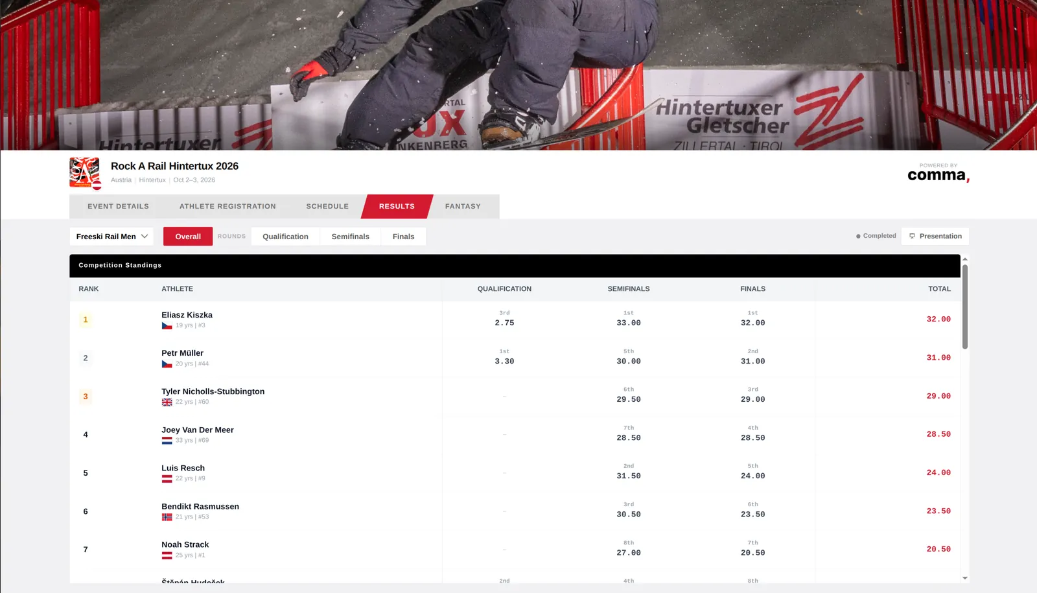Click the Semifinals column header
The width and height of the screenshot is (1037, 593).
[x=629, y=289]
